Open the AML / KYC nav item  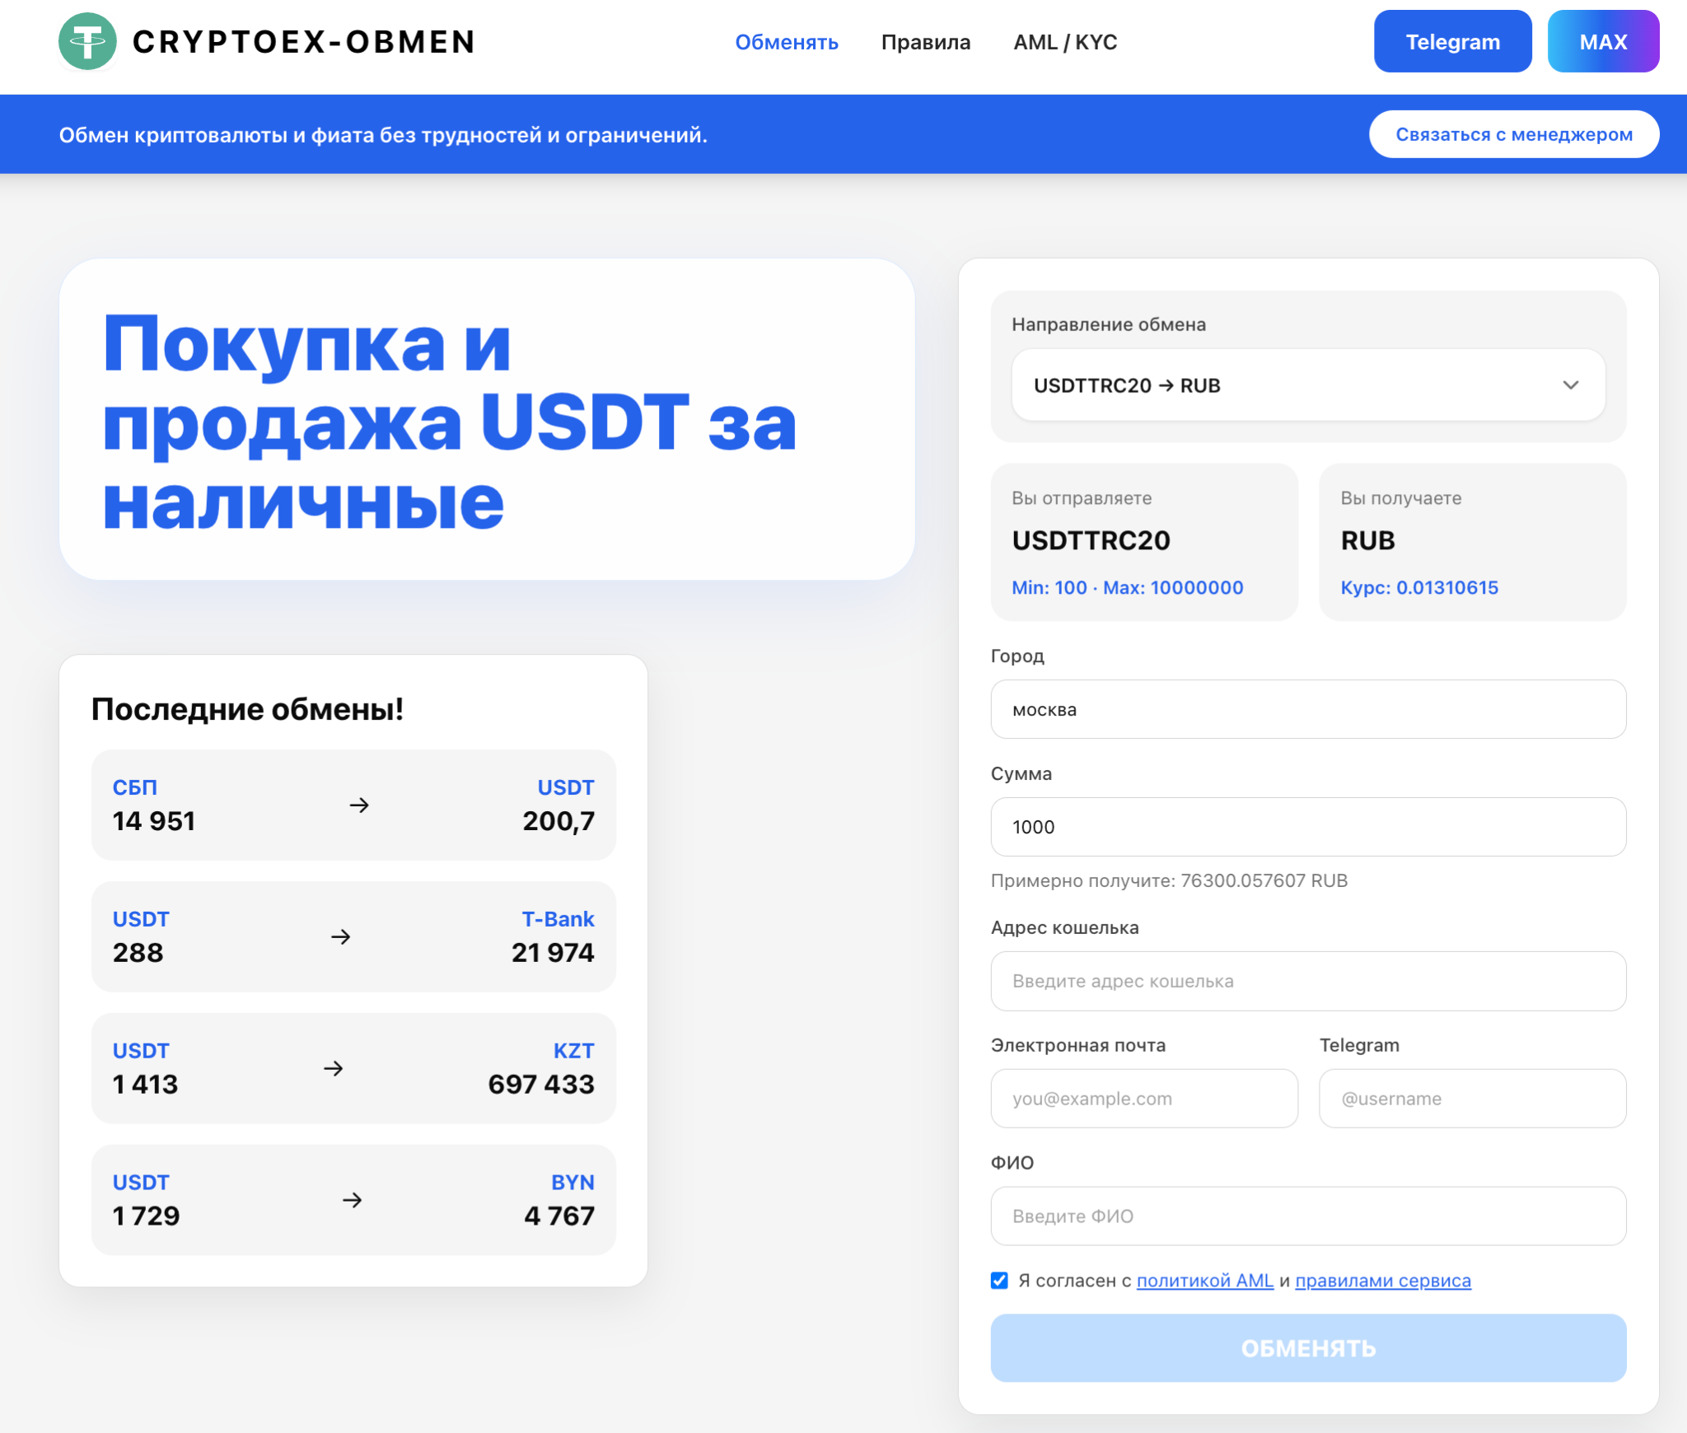click(x=1065, y=42)
